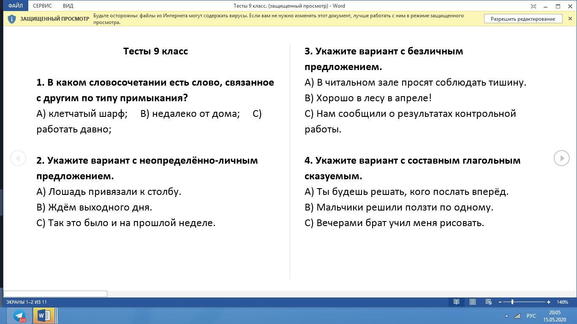The width and height of the screenshot is (577, 324).
Task: Switch to Read Mode view icon
Action: pos(456,302)
